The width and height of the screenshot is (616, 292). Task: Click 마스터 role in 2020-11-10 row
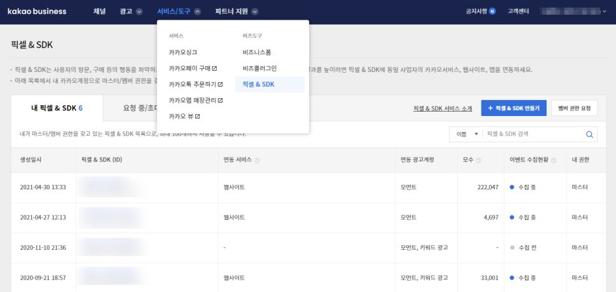580,247
